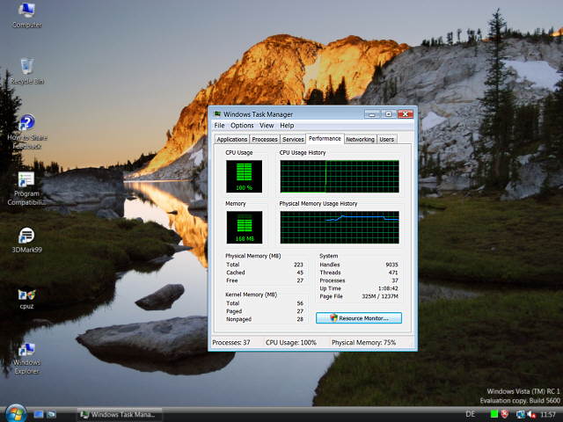Click the status bar CPU Usage: 100%
563x422 pixels.
tap(291, 342)
